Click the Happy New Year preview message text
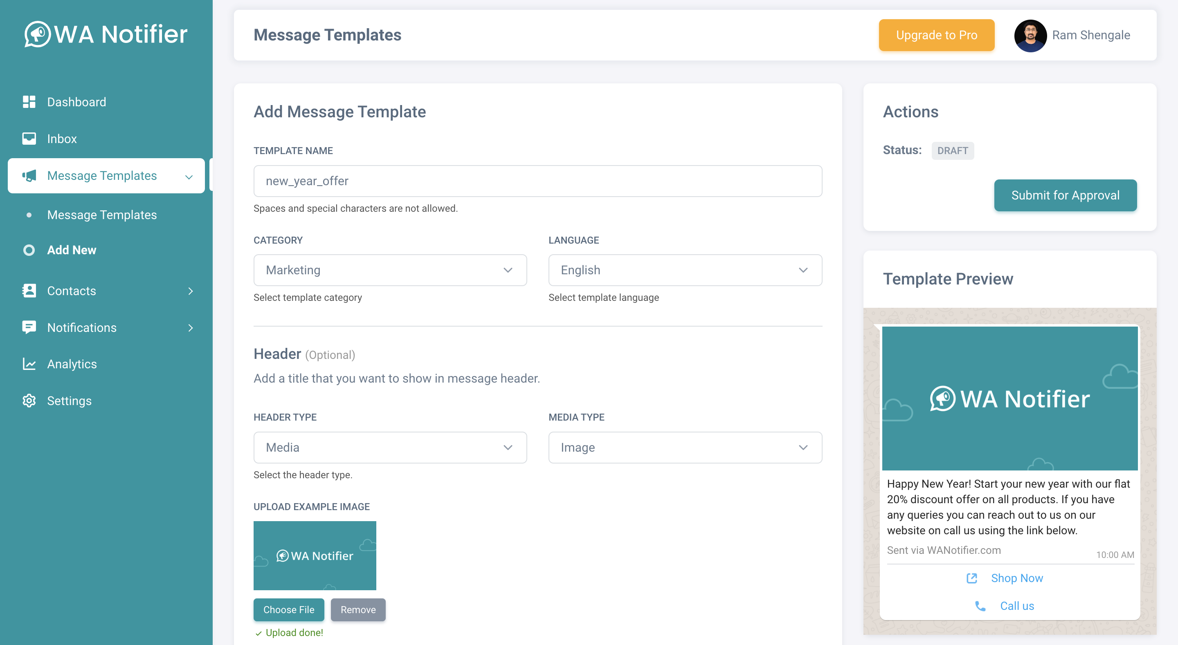This screenshot has width=1178, height=645. point(1008,507)
